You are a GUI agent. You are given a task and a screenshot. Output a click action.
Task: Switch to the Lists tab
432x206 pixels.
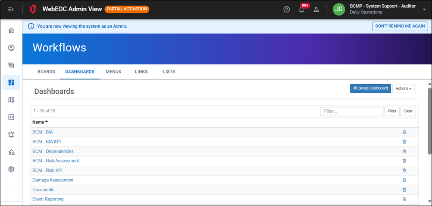point(169,72)
